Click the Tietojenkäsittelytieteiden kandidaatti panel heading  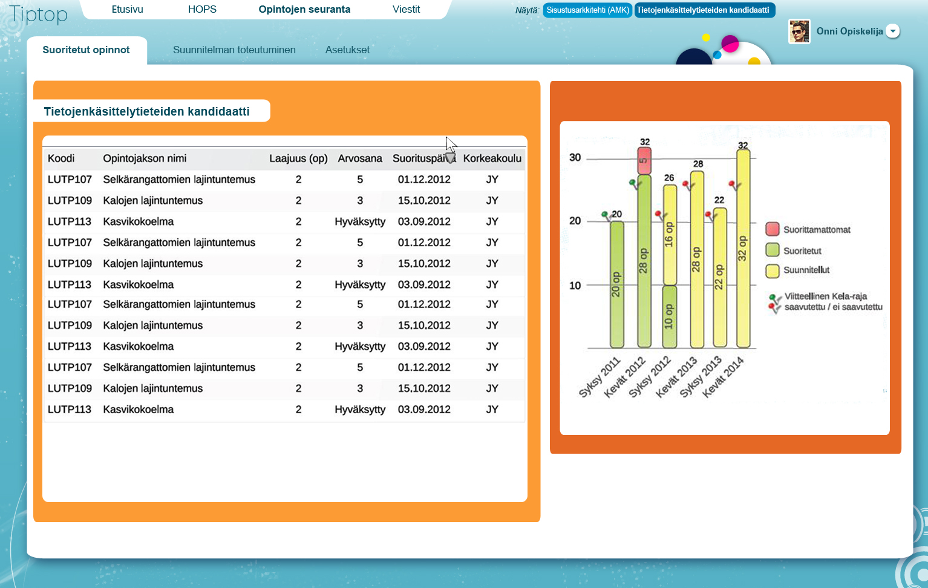(147, 111)
